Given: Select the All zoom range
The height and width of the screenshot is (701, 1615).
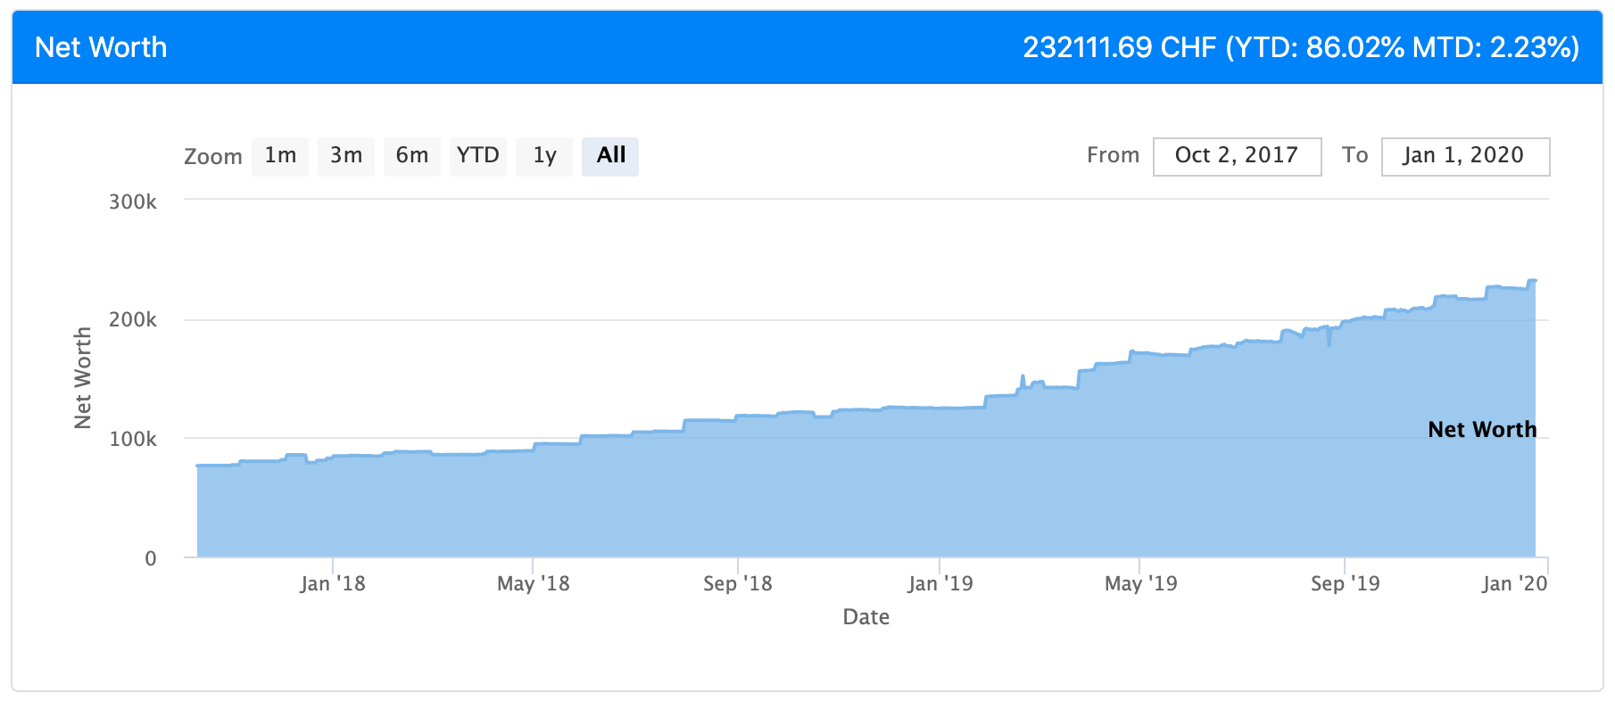Looking at the screenshot, I should coord(610,156).
